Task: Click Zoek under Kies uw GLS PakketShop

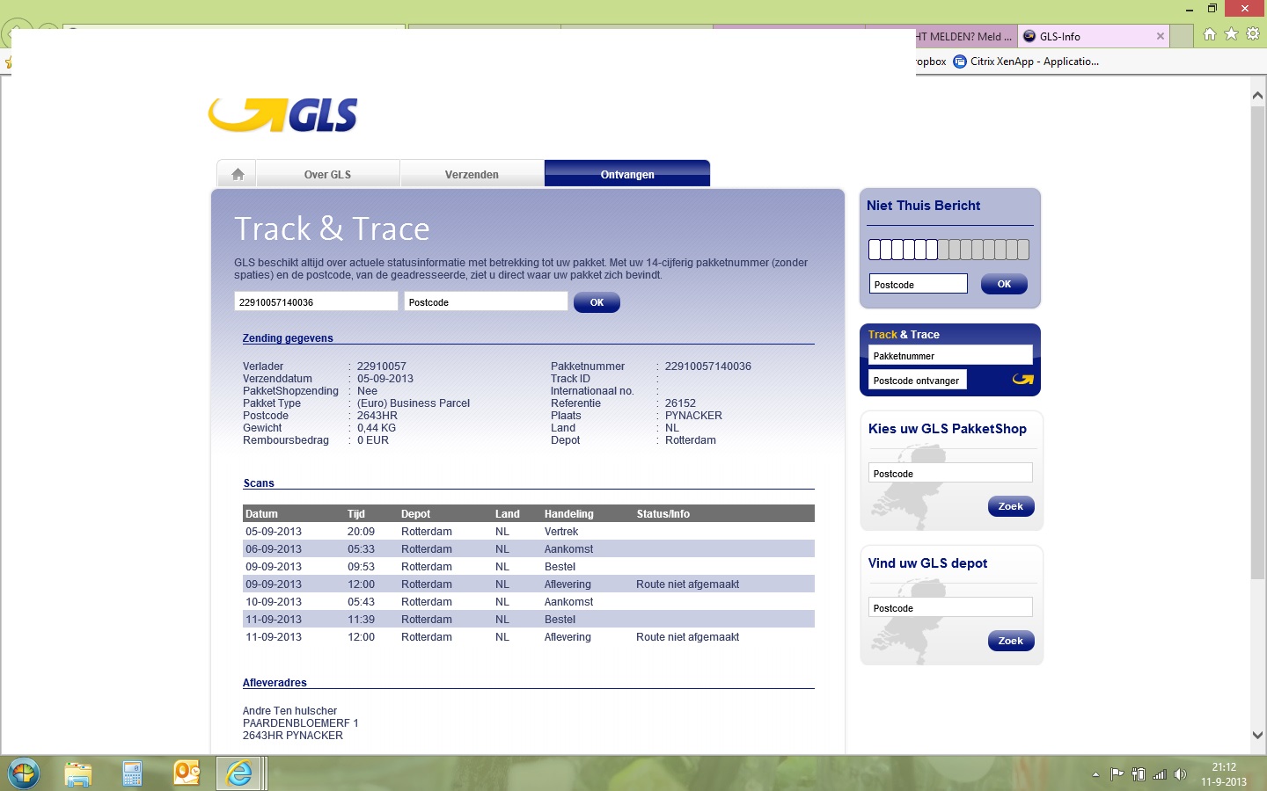Action: click(x=1010, y=506)
